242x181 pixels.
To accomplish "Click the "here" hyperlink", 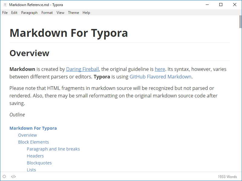I will [x=159, y=69].
